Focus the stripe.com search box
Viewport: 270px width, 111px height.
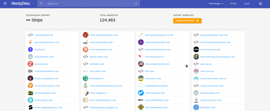89,3
